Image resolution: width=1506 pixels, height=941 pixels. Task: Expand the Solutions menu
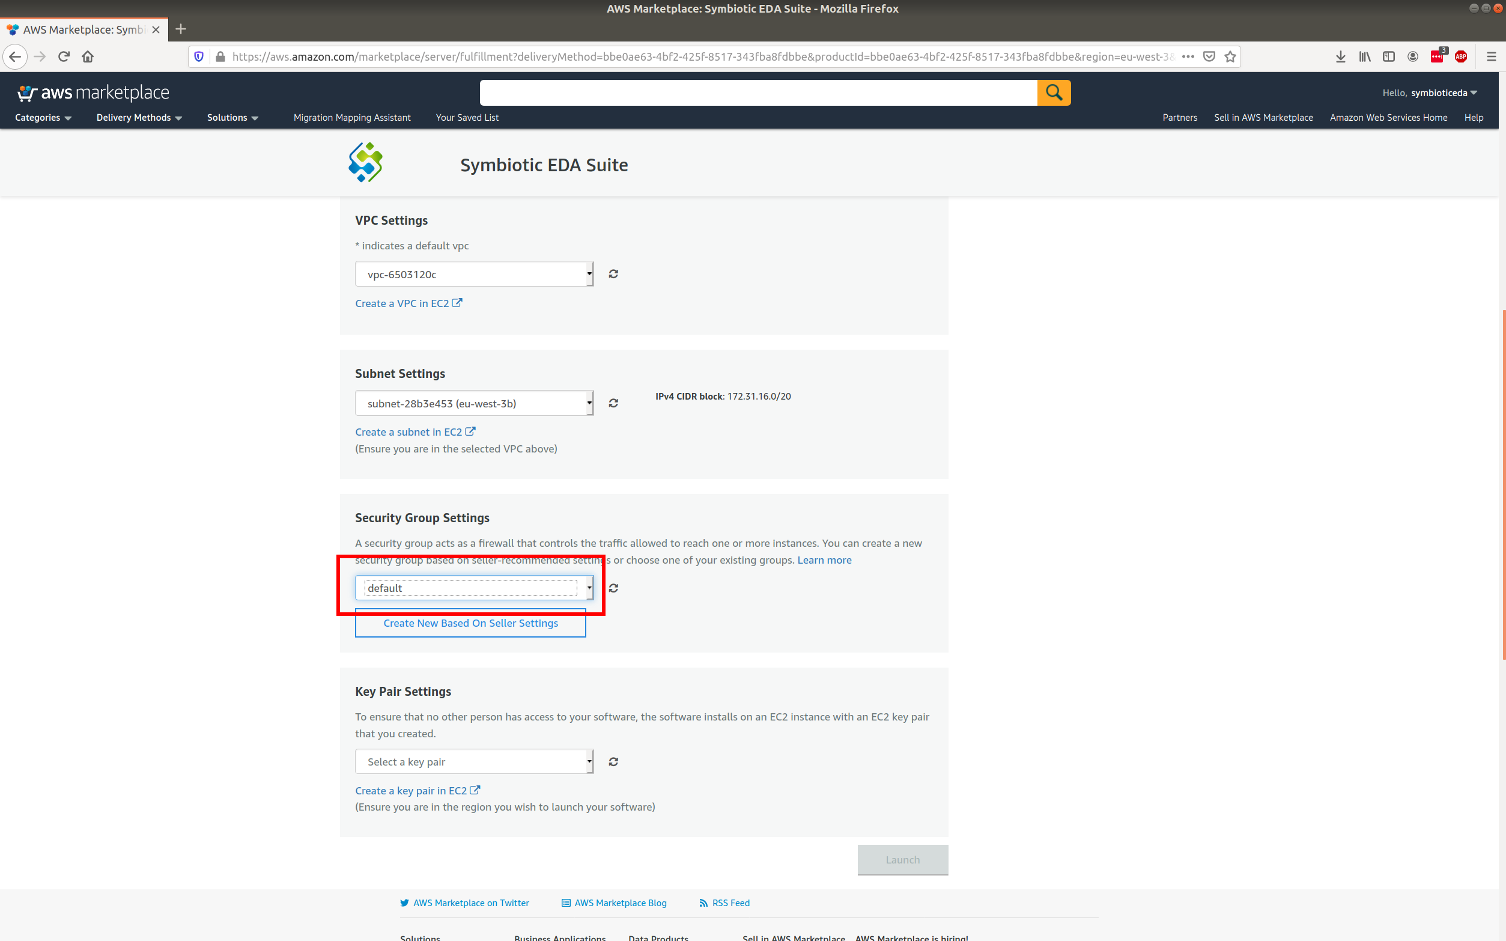coord(232,118)
